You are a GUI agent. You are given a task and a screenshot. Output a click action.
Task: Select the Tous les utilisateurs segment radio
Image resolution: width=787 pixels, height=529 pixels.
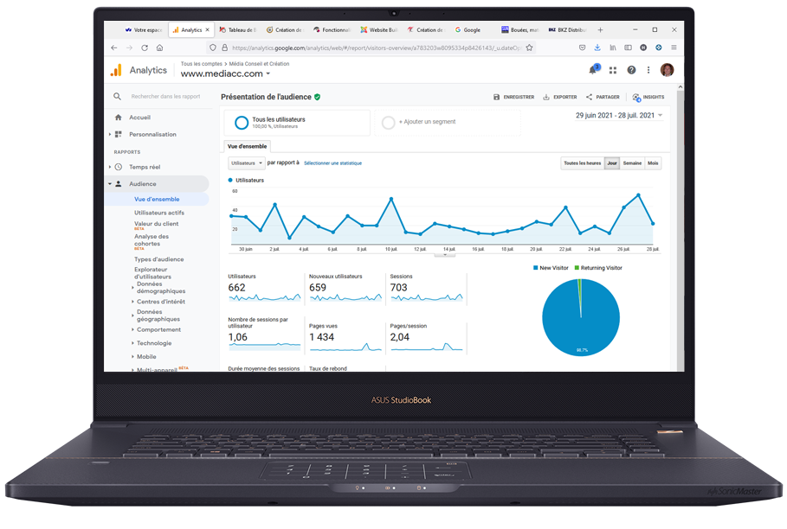(x=240, y=121)
